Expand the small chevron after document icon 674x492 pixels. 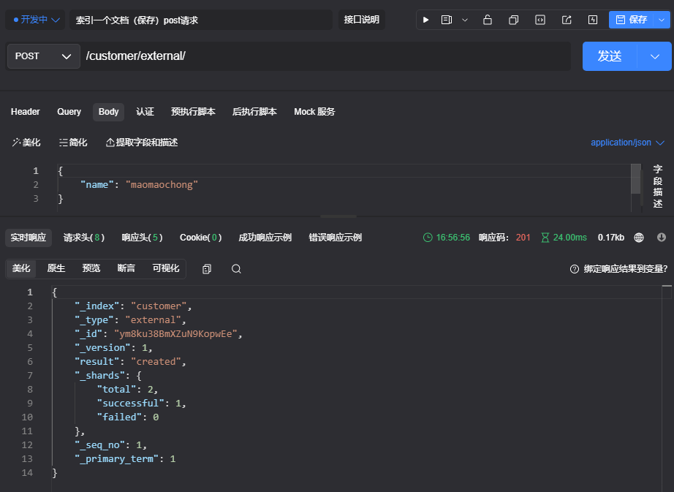[x=465, y=20]
